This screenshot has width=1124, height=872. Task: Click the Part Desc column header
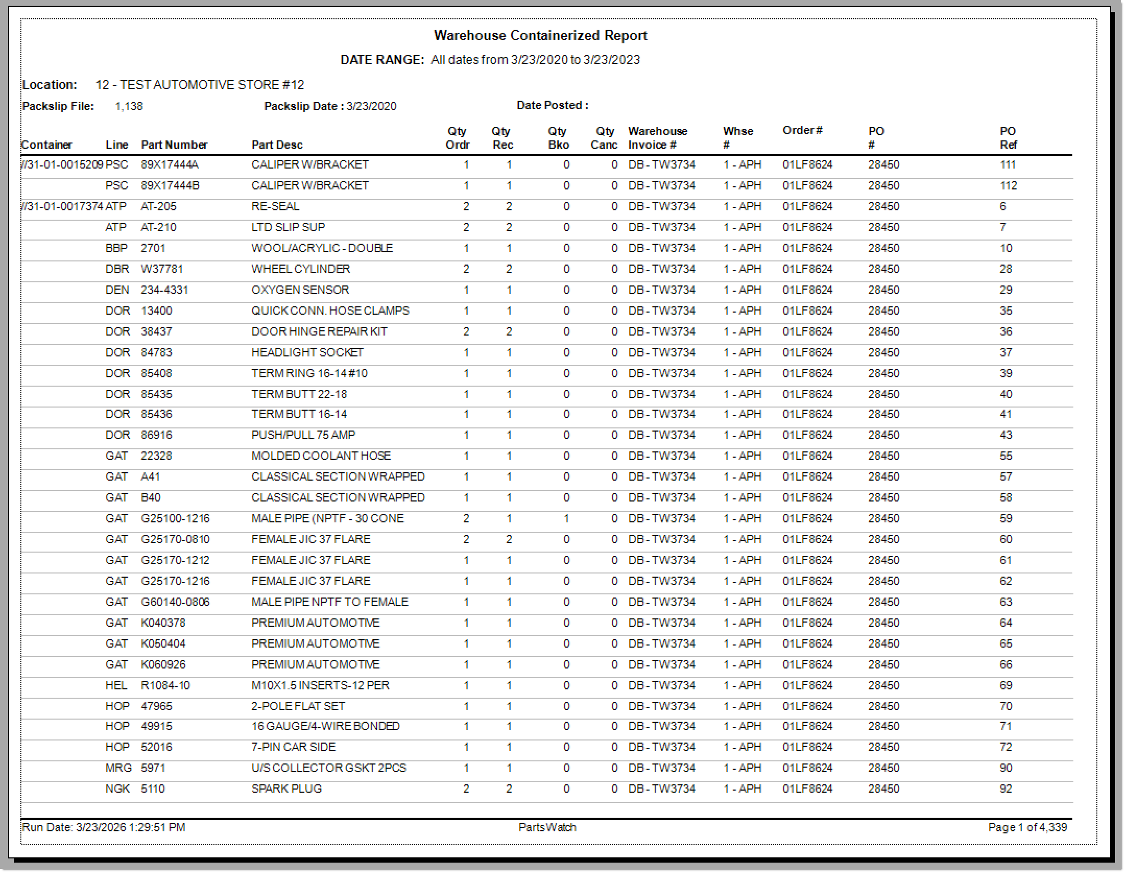coord(277,145)
